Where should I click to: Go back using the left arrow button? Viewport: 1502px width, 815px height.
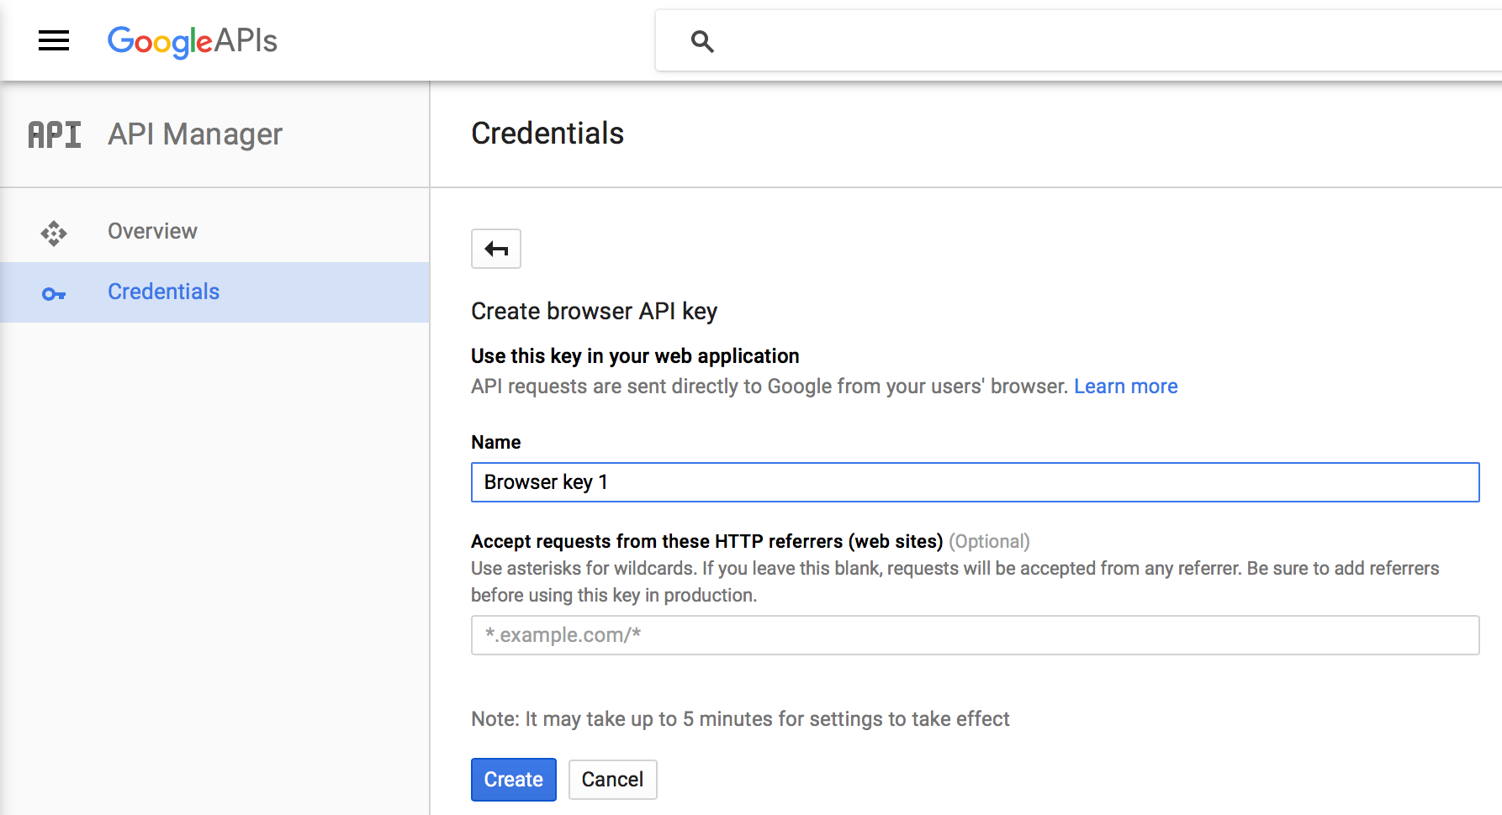click(496, 249)
